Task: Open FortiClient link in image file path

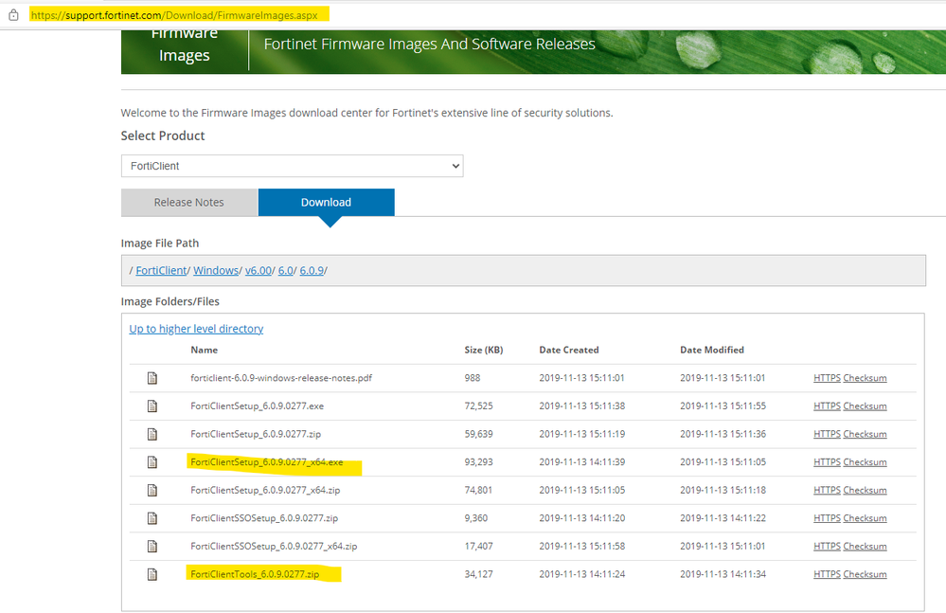Action: [161, 270]
